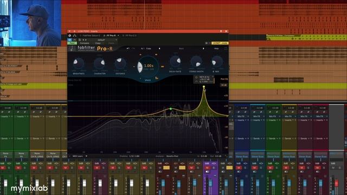
Task: Toggle the Pro-R plugin power bypass button
Action: [x=70, y=40]
